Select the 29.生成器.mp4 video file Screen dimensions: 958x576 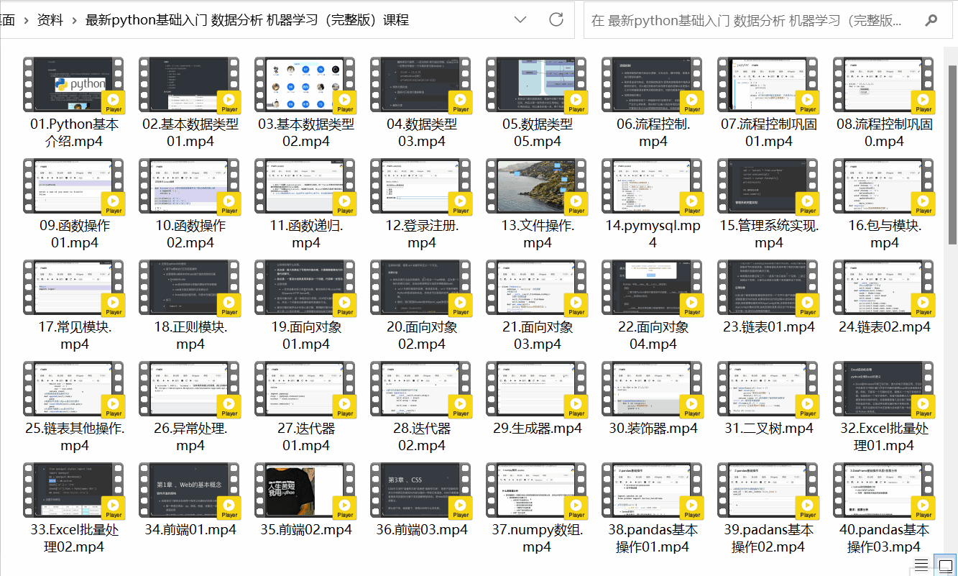[537, 390]
